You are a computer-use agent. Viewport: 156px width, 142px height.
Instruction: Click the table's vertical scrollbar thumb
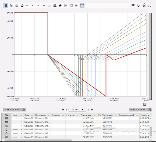pos(151,132)
